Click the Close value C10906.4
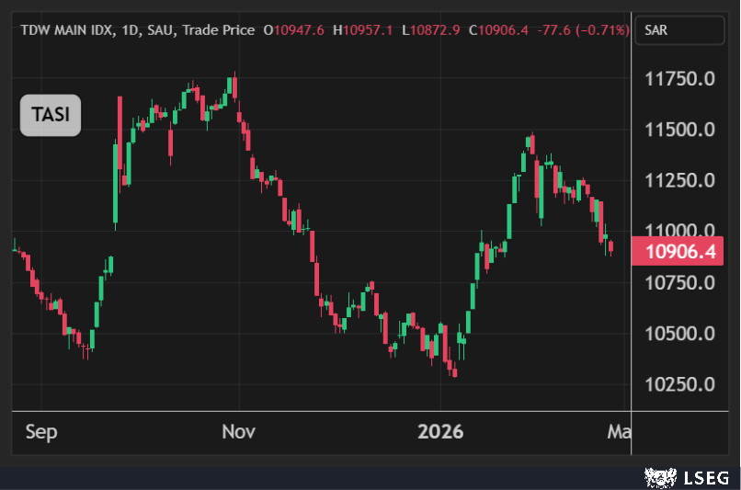 (498, 30)
